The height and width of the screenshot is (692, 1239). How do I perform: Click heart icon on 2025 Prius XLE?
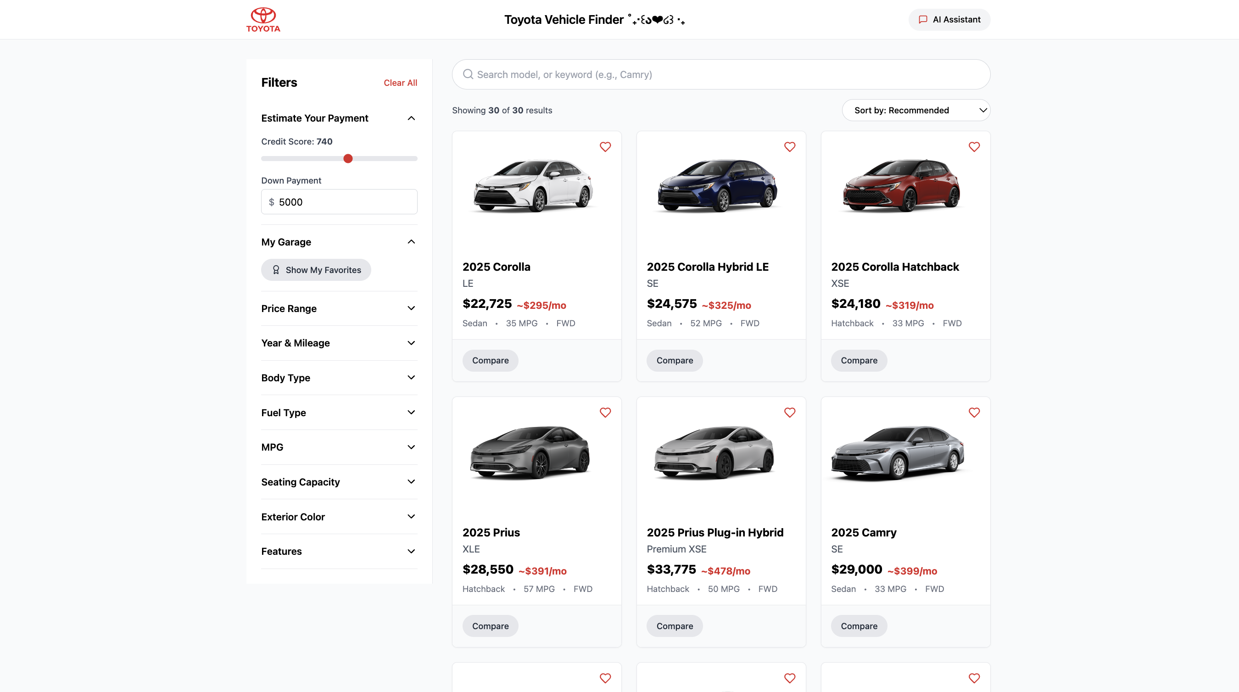point(605,413)
